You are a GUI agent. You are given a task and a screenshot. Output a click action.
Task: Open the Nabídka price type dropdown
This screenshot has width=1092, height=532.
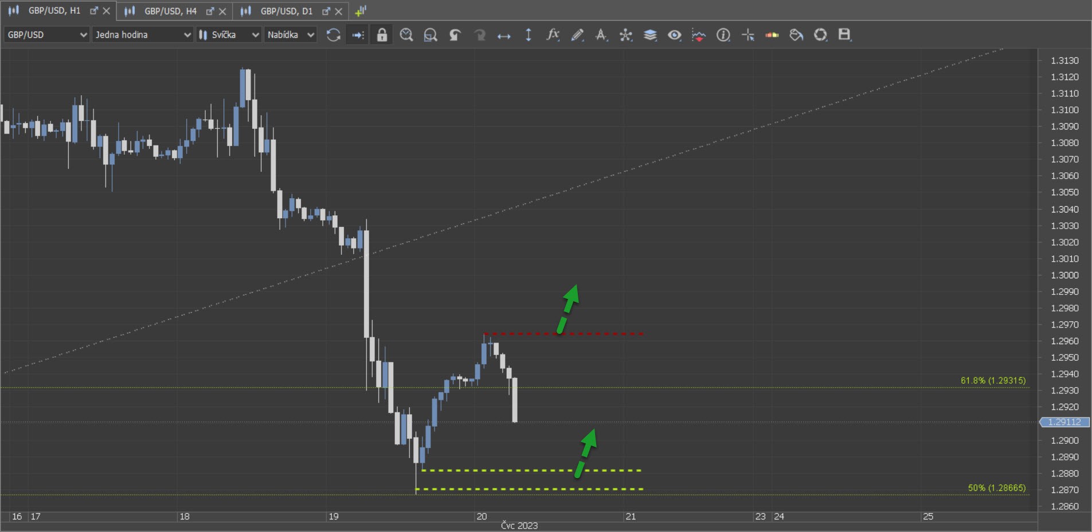[x=290, y=35]
